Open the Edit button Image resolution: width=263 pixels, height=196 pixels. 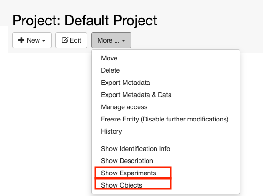tap(71, 40)
